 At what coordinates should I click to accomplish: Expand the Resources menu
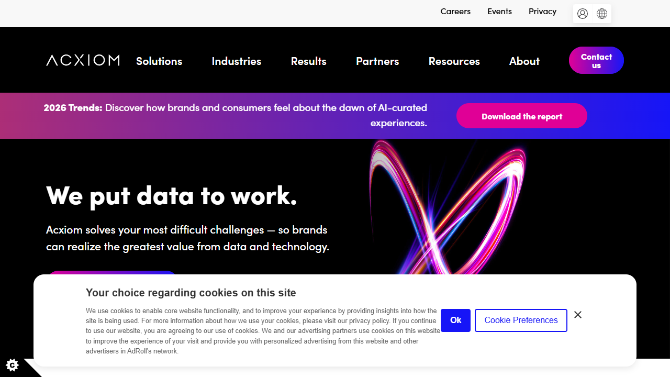(454, 61)
